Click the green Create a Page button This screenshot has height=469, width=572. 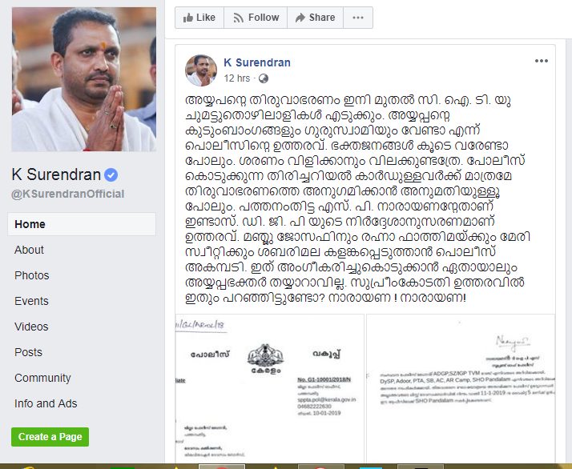click(x=50, y=437)
